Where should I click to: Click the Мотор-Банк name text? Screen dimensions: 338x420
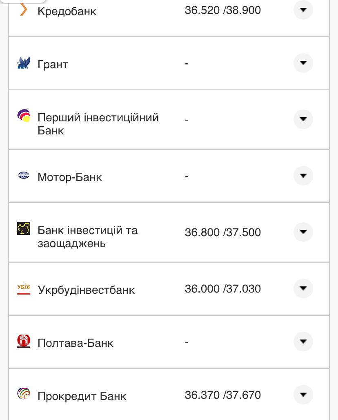coord(70,177)
